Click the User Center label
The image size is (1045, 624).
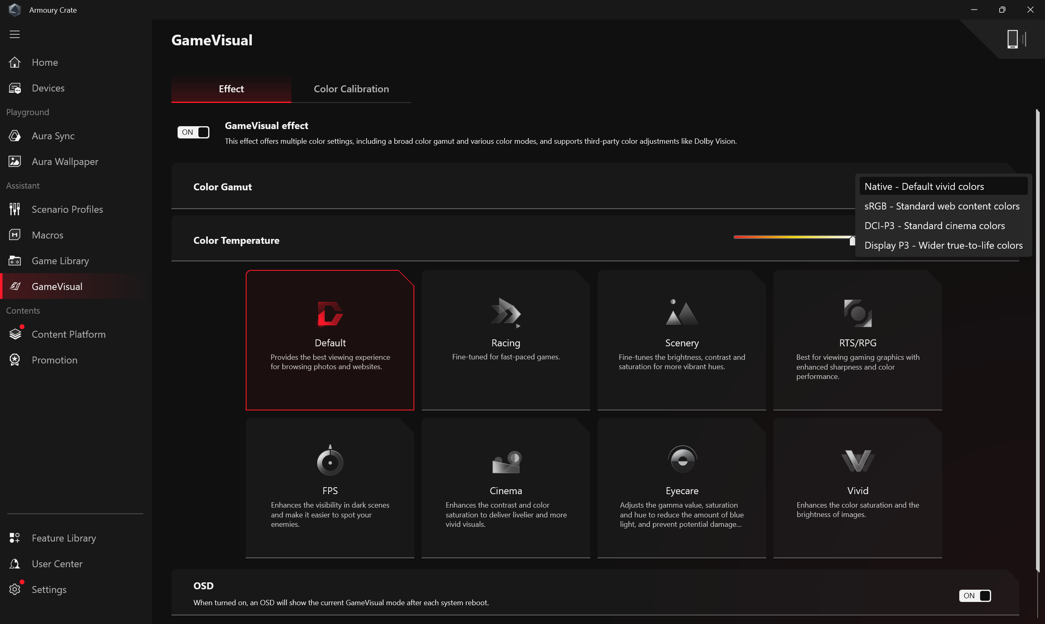coord(57,564)
